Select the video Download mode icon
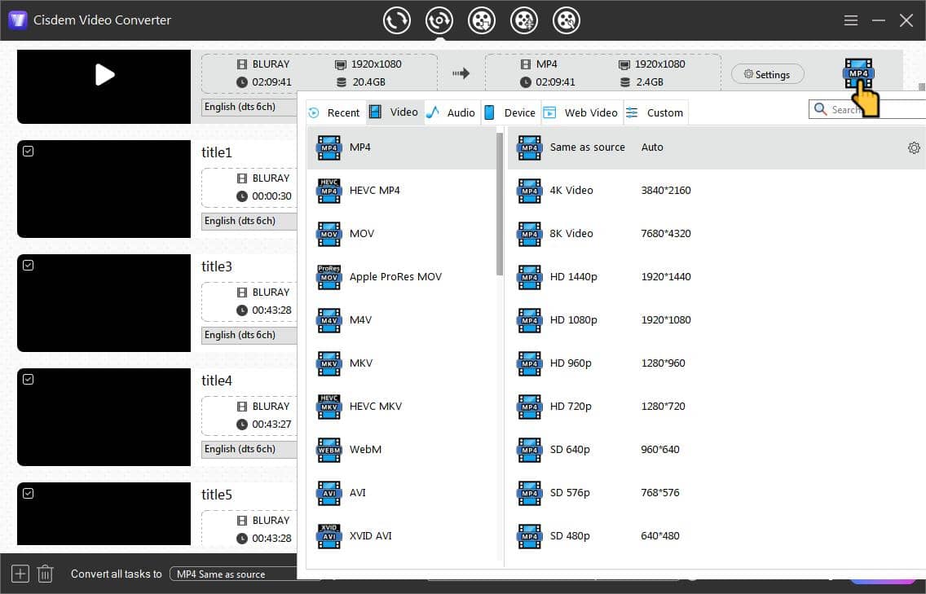Viewport: 926px width, 594px height. coord(482,20)
